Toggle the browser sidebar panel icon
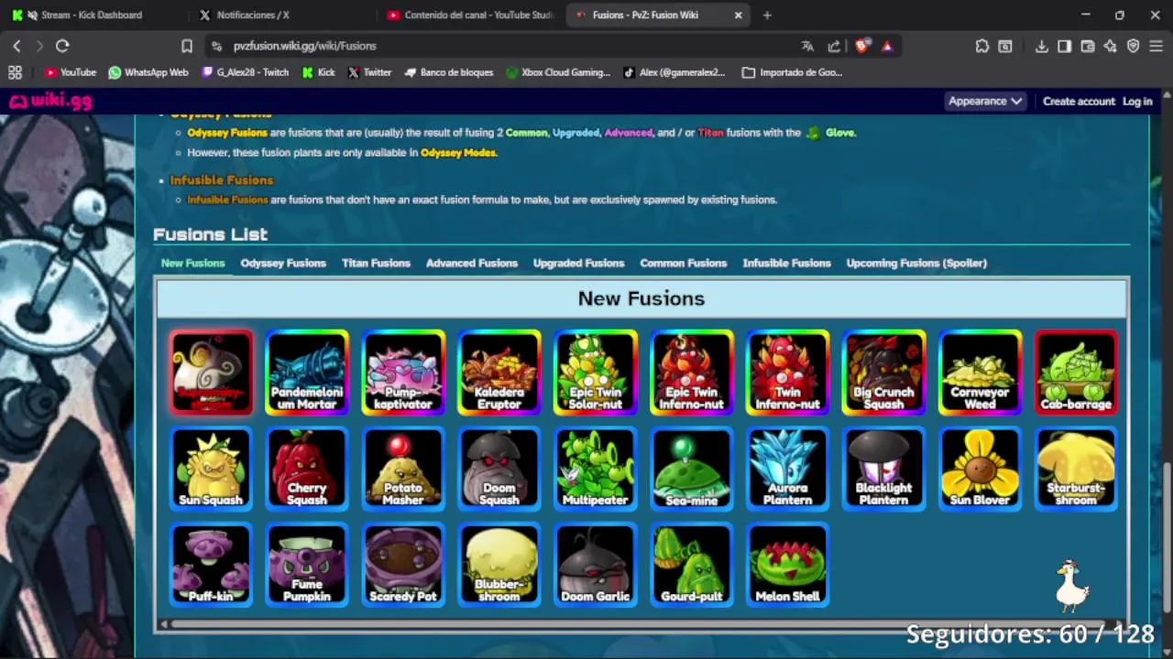This screenshot has height=659, width=1173. [x=1064, y=46]
